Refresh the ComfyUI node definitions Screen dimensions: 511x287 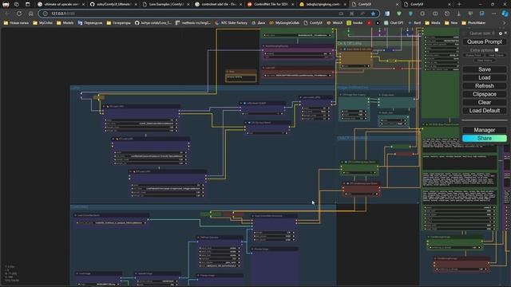(x=485, y=86)
